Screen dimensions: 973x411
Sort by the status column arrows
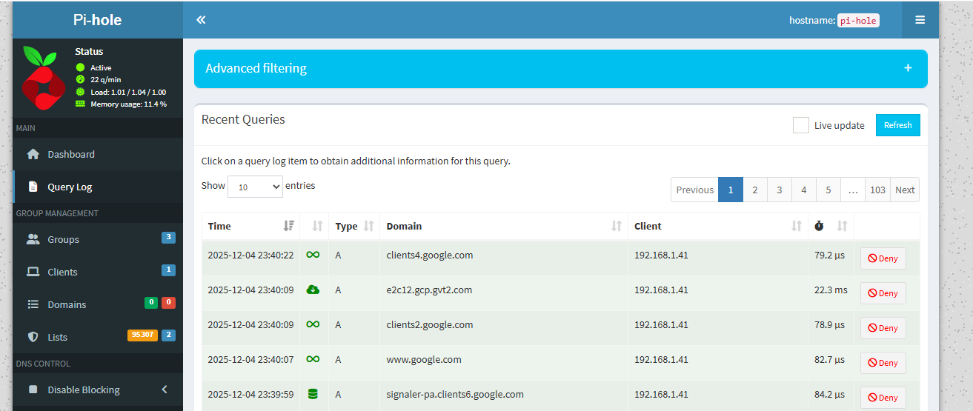click(x=318, y=226)
